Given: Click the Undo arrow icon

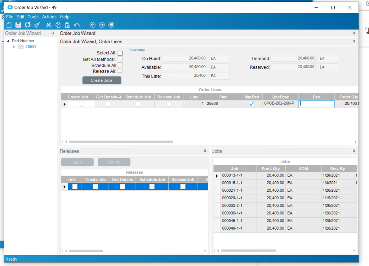Looking at the screenshot, I should click(x=76, y=25).
